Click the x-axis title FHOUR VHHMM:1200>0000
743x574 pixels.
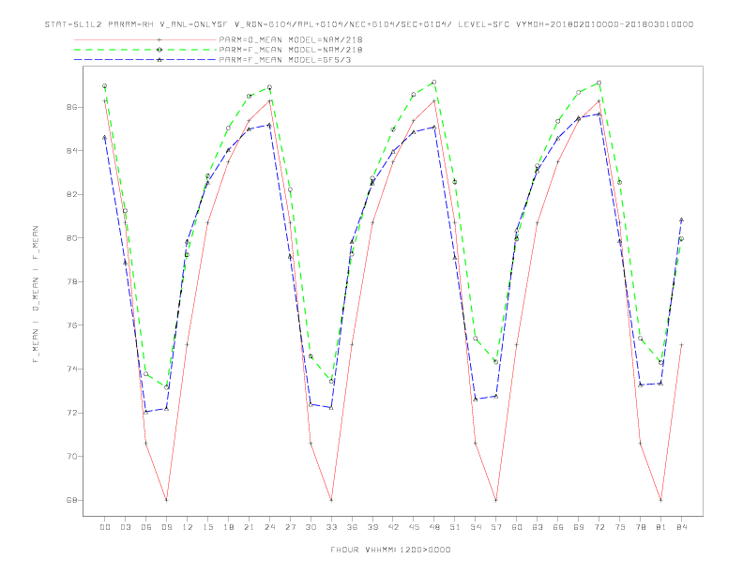click(390, 550)
